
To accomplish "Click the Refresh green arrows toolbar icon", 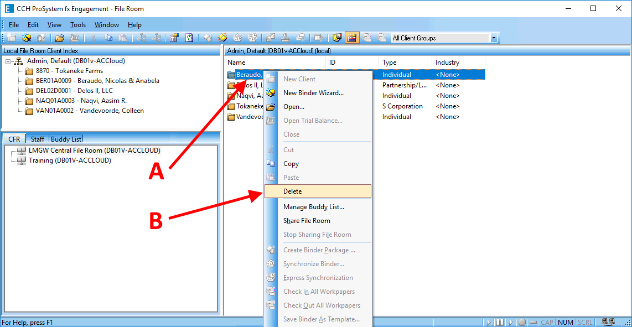I will click(x=189, y=38).
